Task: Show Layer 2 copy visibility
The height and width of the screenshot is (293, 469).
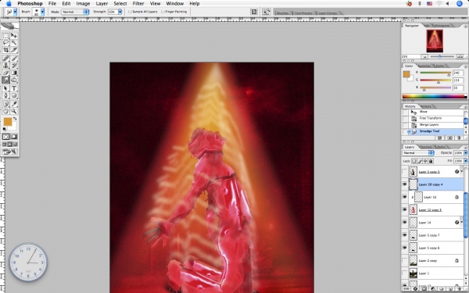Action: point(405,261)
